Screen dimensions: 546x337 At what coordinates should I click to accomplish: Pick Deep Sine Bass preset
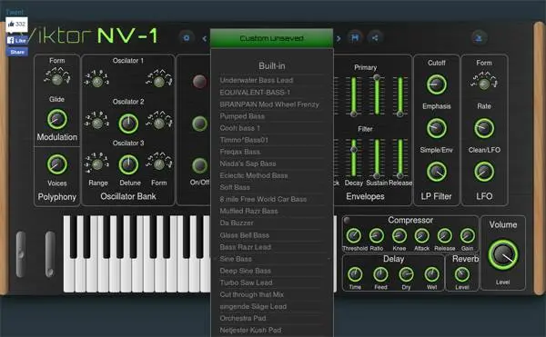271,271
